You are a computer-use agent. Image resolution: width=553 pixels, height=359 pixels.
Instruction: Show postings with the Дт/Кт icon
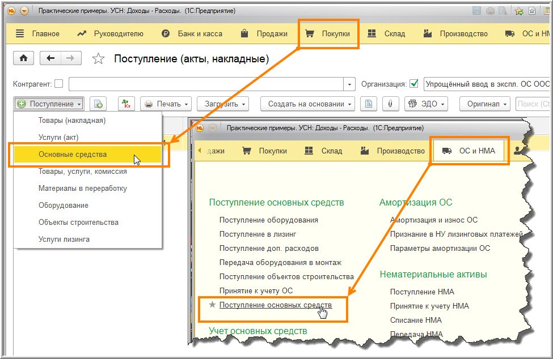pos(126,104)
